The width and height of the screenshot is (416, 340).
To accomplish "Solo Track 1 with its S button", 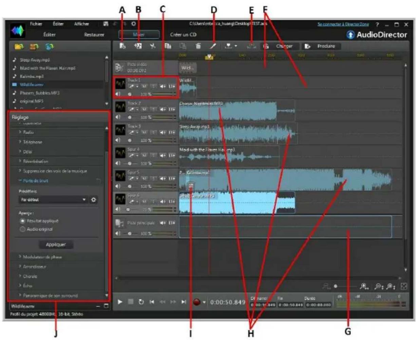I will click(153, 86).
